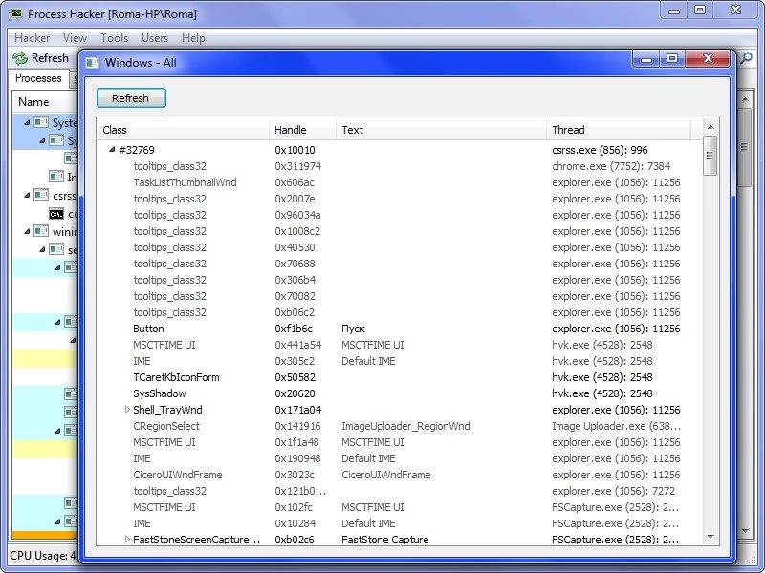This screenshot has height=573, width=765.
Task: Switch to the Processes tab
Action: [38, 78]
